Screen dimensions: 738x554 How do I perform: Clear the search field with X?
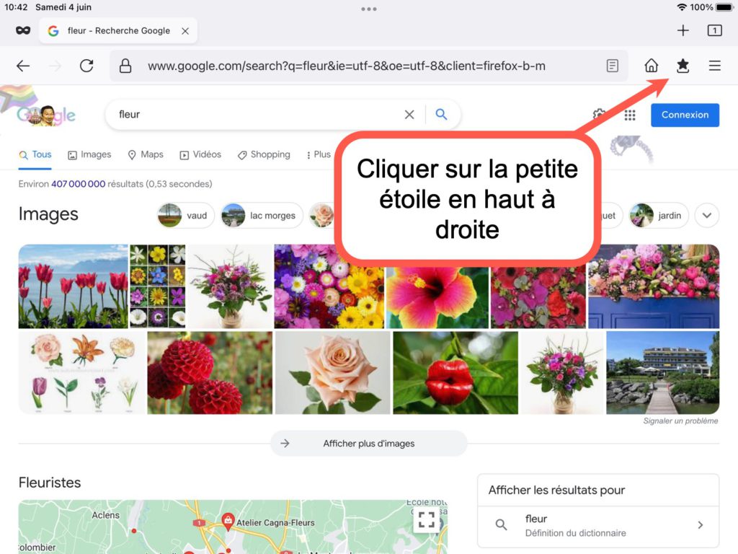(409, 115)
